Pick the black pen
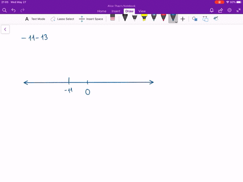Screen dimensions: 243x182 pos(125,18)
